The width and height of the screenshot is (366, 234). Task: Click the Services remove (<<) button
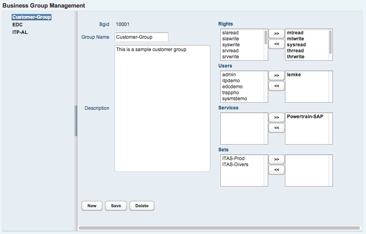click(x=276, y=128)
